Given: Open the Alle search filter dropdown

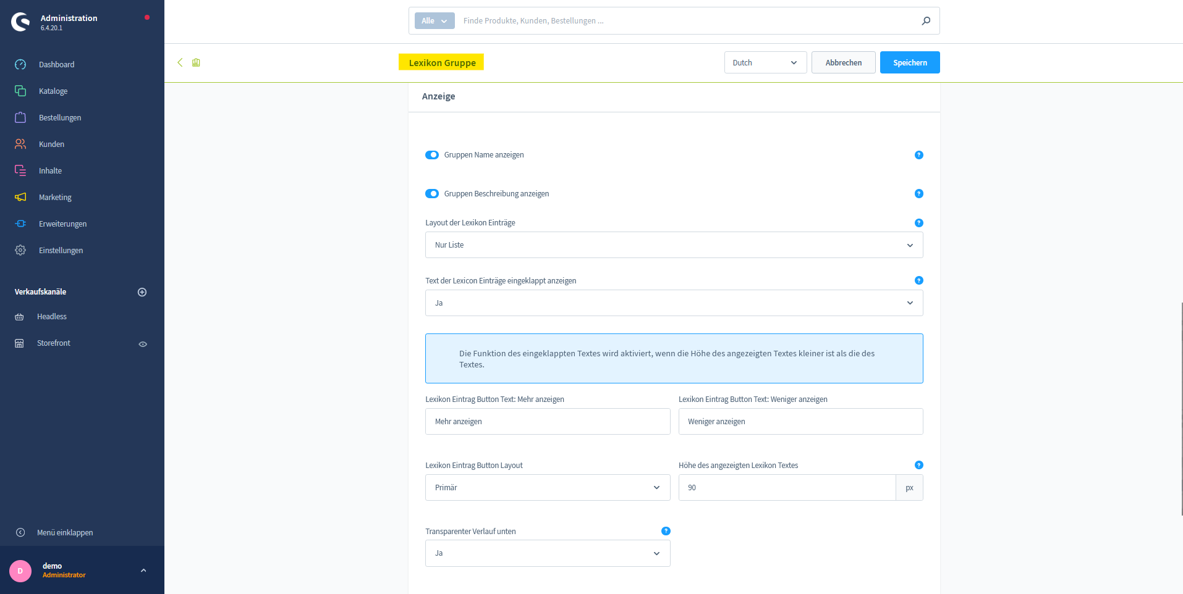Looking at the screenshot, I should (x=435, y=20).
